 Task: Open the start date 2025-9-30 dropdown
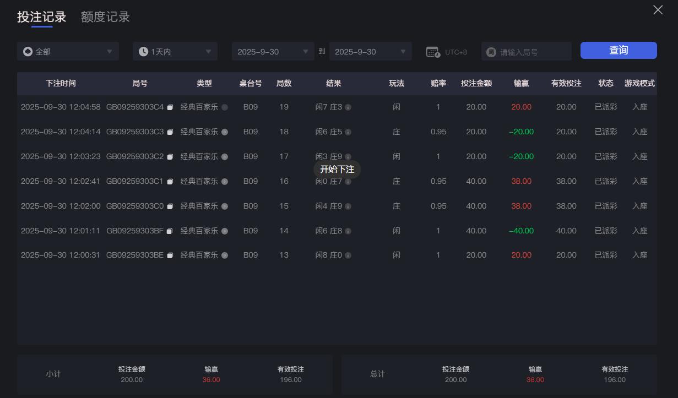(272, 51)
